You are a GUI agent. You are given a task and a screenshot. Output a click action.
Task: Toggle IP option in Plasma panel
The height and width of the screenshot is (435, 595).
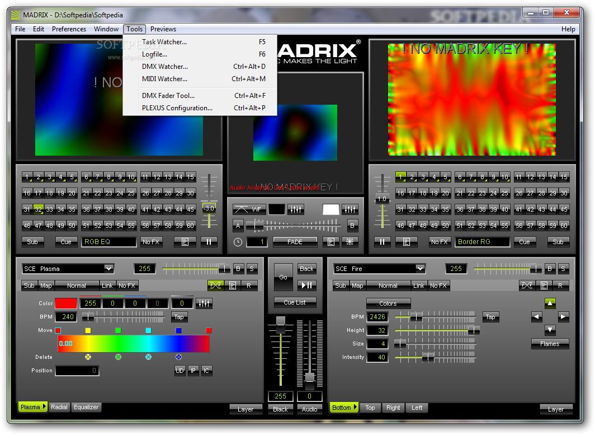click(193, 371)
